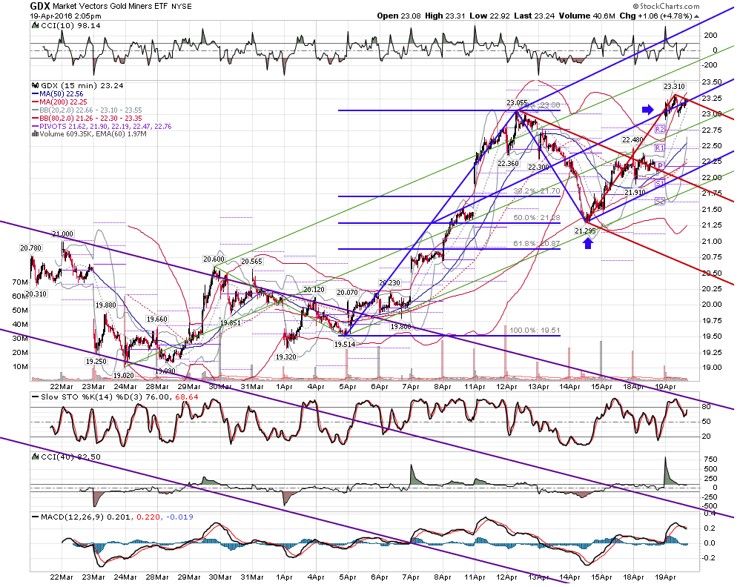Image resolution: width=740 pixels, height=587 pixels.
Task: Click the 38.2%: 21.70 Fibonacci label
Action: tap(537, 191)
